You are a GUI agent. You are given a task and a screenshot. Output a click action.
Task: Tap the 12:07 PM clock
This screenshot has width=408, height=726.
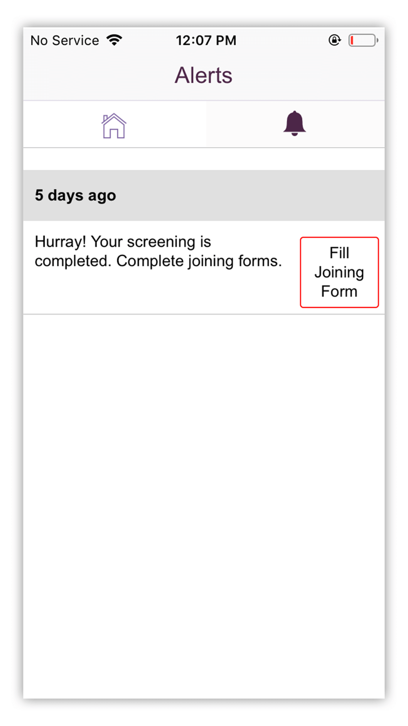click(206, 40)
